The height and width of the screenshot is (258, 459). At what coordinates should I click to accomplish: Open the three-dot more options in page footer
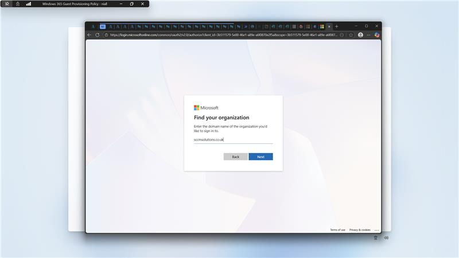tap(376, 230)
